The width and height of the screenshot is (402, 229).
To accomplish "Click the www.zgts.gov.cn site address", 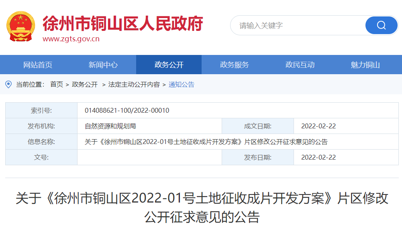I will [71, 39].
